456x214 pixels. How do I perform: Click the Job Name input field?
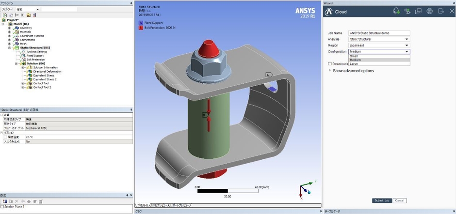click(x=379, y=33)
